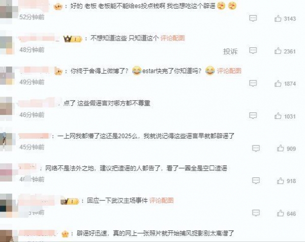Like the 武汉主场事件 comment with 646 likes
Screen dimensions: 305x242
[x=280, y=214]
